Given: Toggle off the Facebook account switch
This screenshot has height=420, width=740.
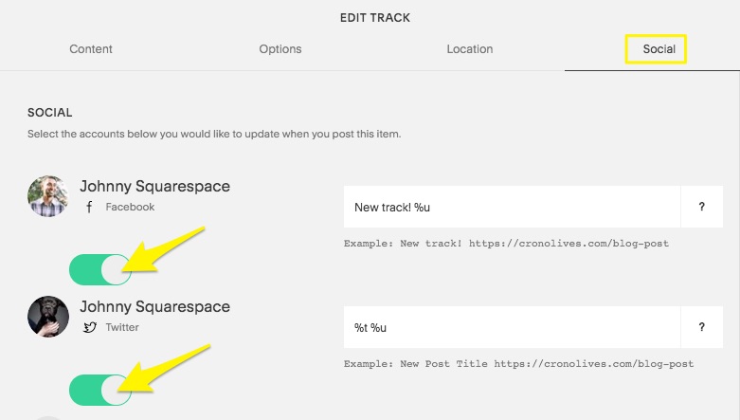Looking at the screenshot, I should click(99, 269).
